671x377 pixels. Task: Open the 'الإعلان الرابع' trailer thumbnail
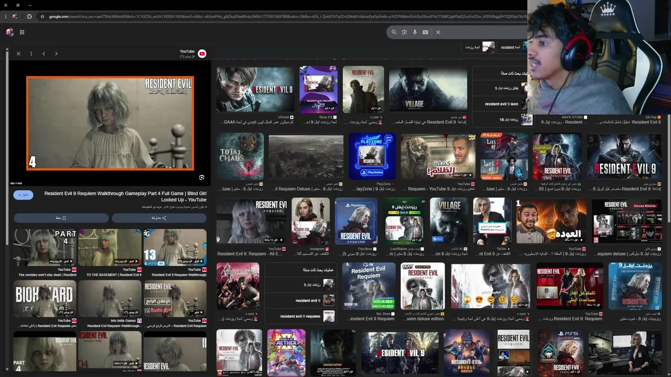click(x=175, y=298)
